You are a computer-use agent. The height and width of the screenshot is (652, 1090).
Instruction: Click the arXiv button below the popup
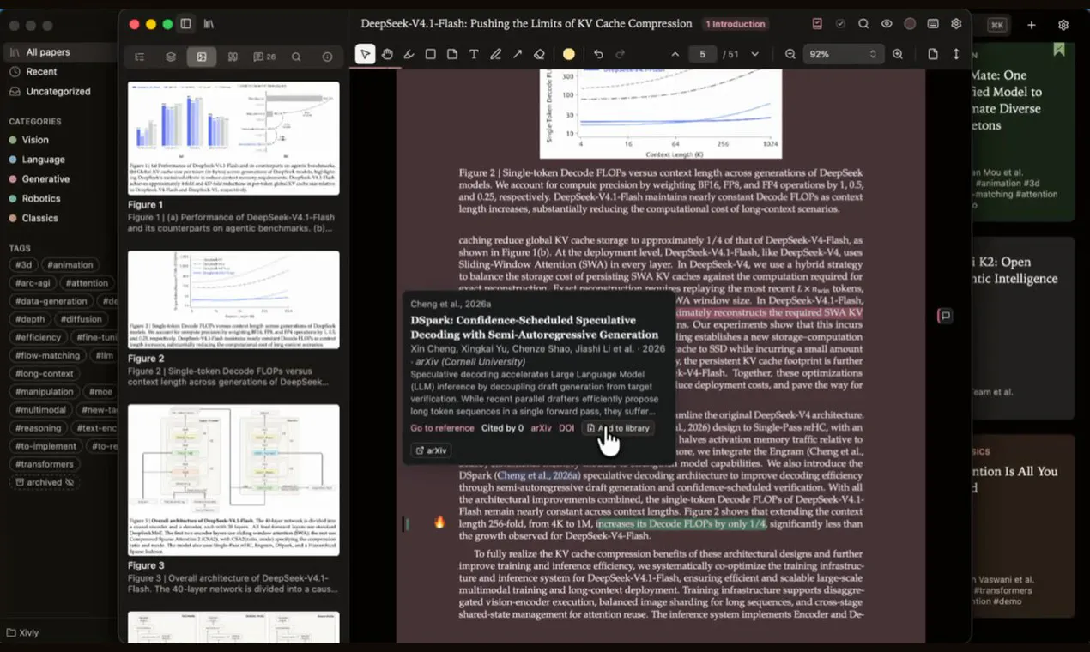tap(431, 450)
